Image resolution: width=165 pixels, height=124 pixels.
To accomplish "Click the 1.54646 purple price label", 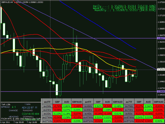I will [161, 91].
